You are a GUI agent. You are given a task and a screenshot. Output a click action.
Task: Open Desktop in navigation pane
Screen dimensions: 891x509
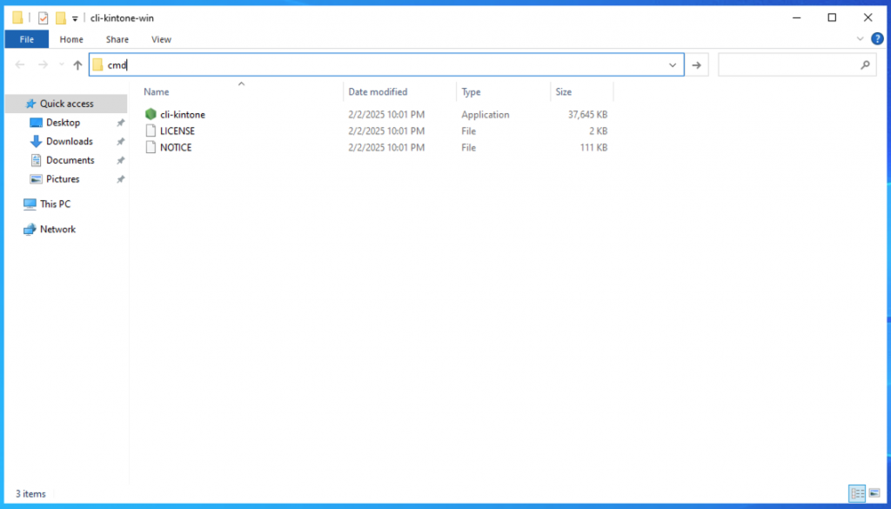[63, 123]
